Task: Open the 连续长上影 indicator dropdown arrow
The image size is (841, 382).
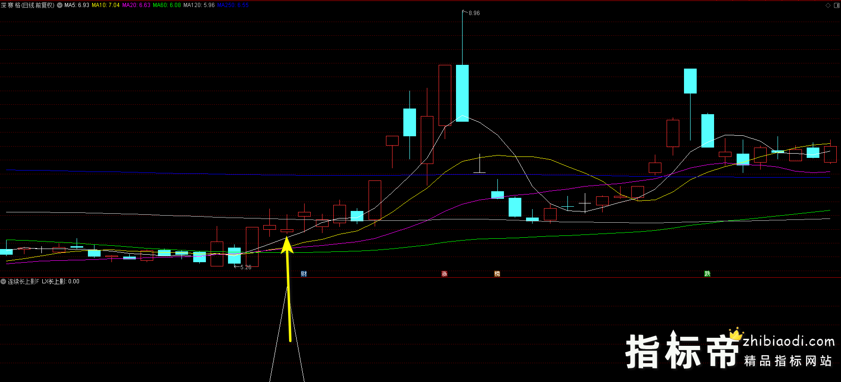Action: pyautogui.click(x=3, y=281)
